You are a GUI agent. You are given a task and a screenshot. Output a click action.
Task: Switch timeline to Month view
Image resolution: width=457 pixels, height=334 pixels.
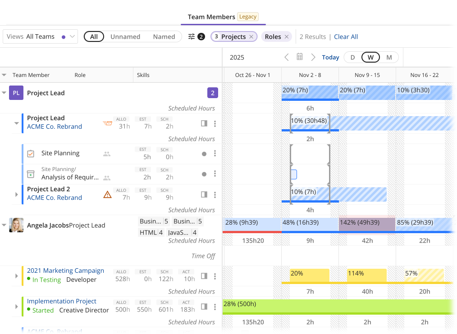click(389, 57)
